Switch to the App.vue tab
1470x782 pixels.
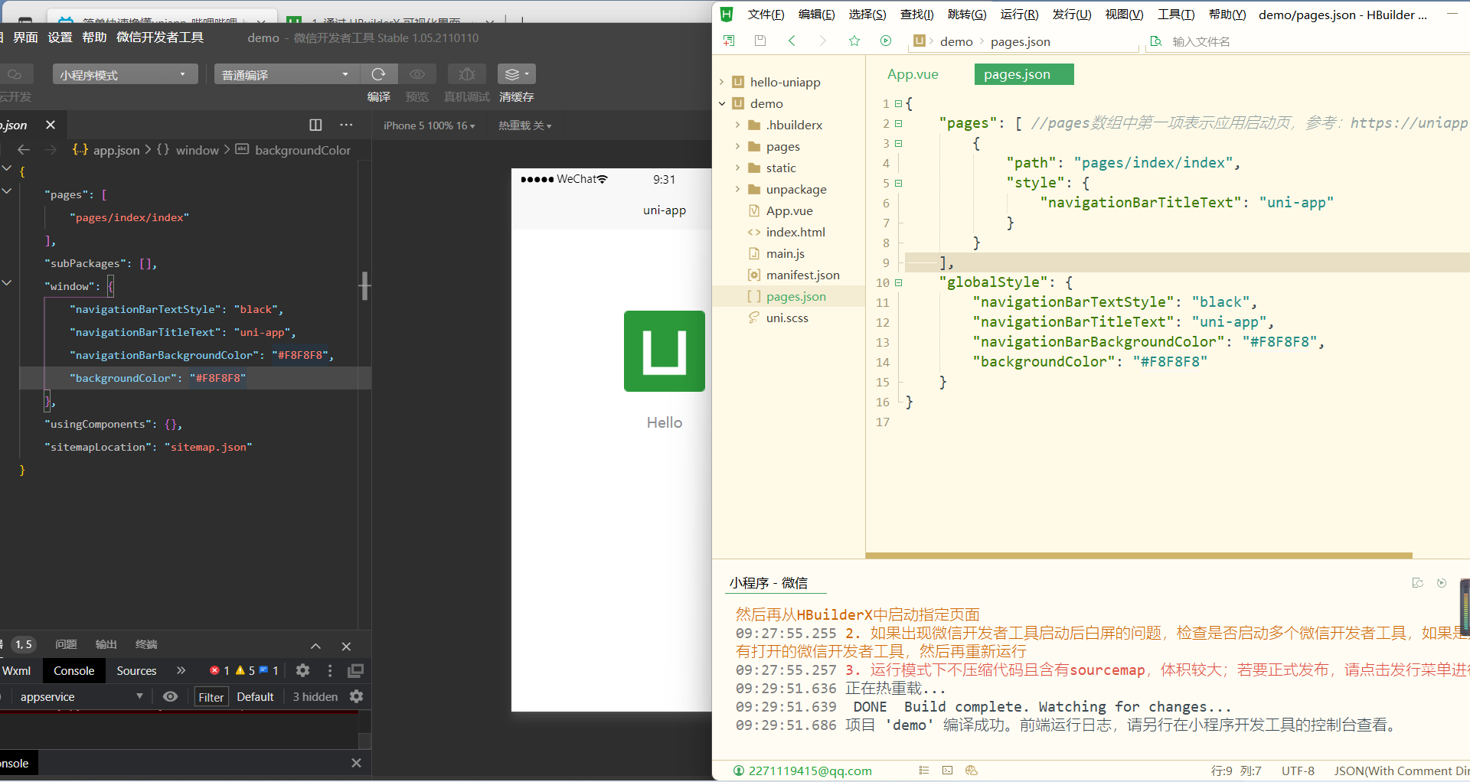[x=913, y=74]
